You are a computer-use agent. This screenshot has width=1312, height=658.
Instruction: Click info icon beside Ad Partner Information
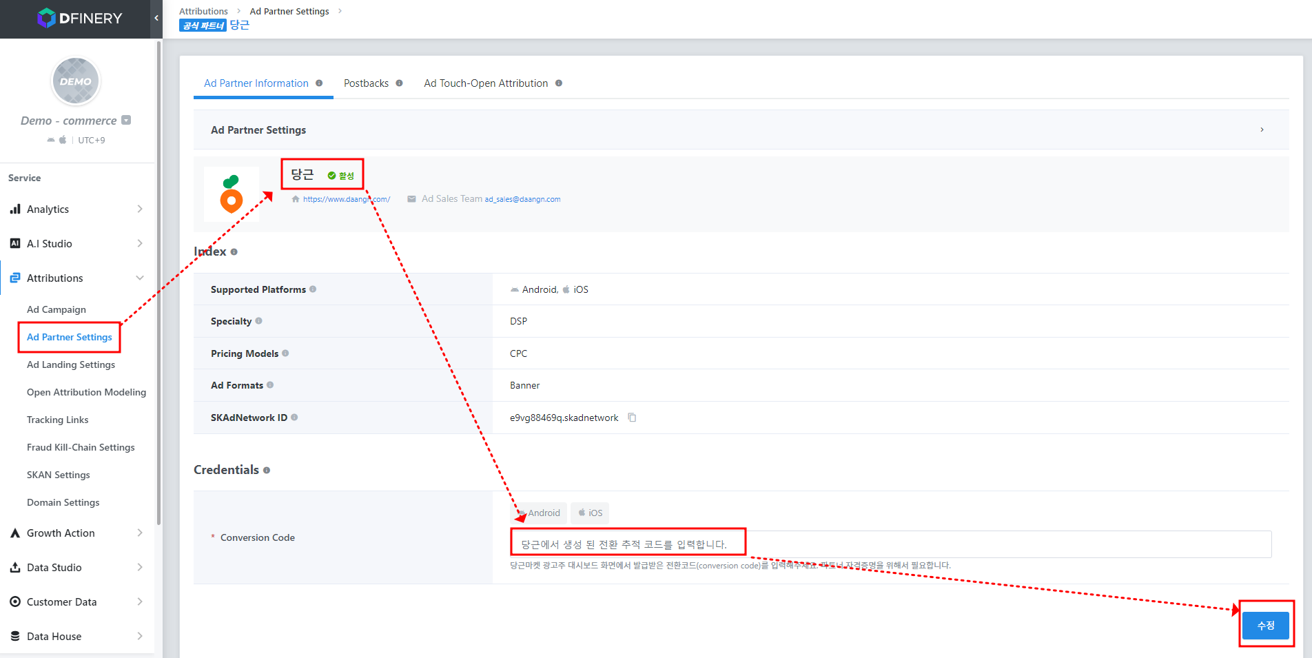tap(319, 83)
